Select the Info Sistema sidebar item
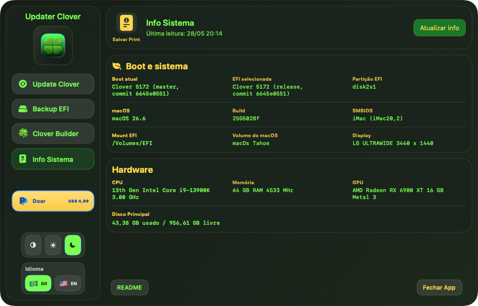This screenshot has width=478, height=306. click(53, 159)
